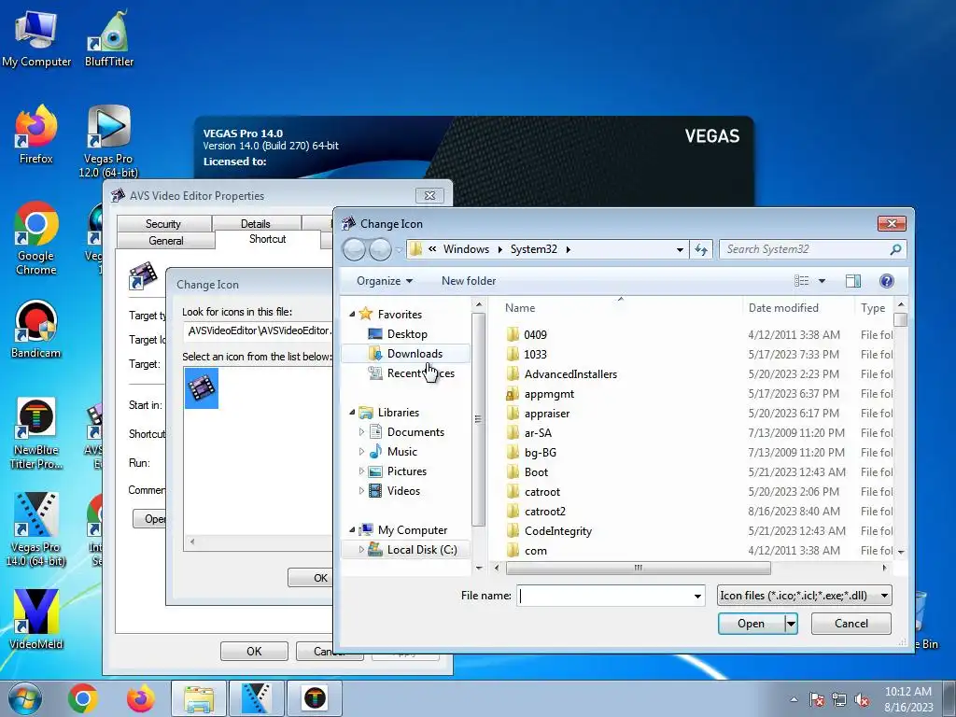
Task: Click OK in the AVS Video Editor Properties window
Action: pos(254,651)
